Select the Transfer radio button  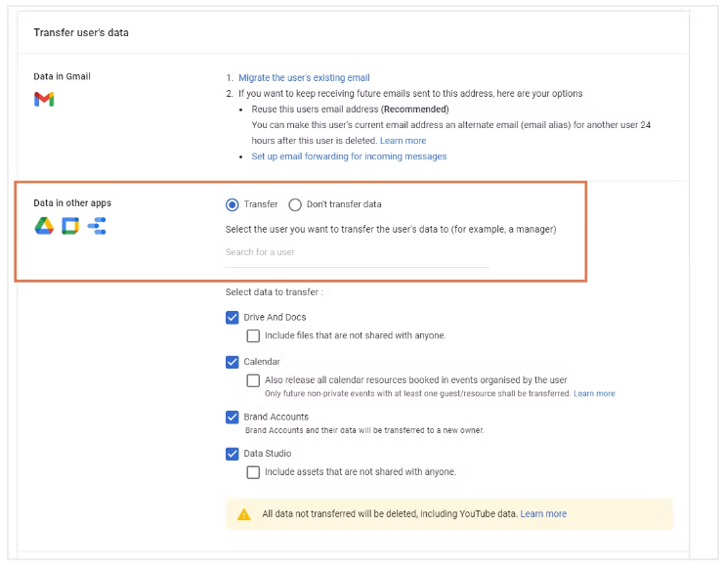pos(232,204)
